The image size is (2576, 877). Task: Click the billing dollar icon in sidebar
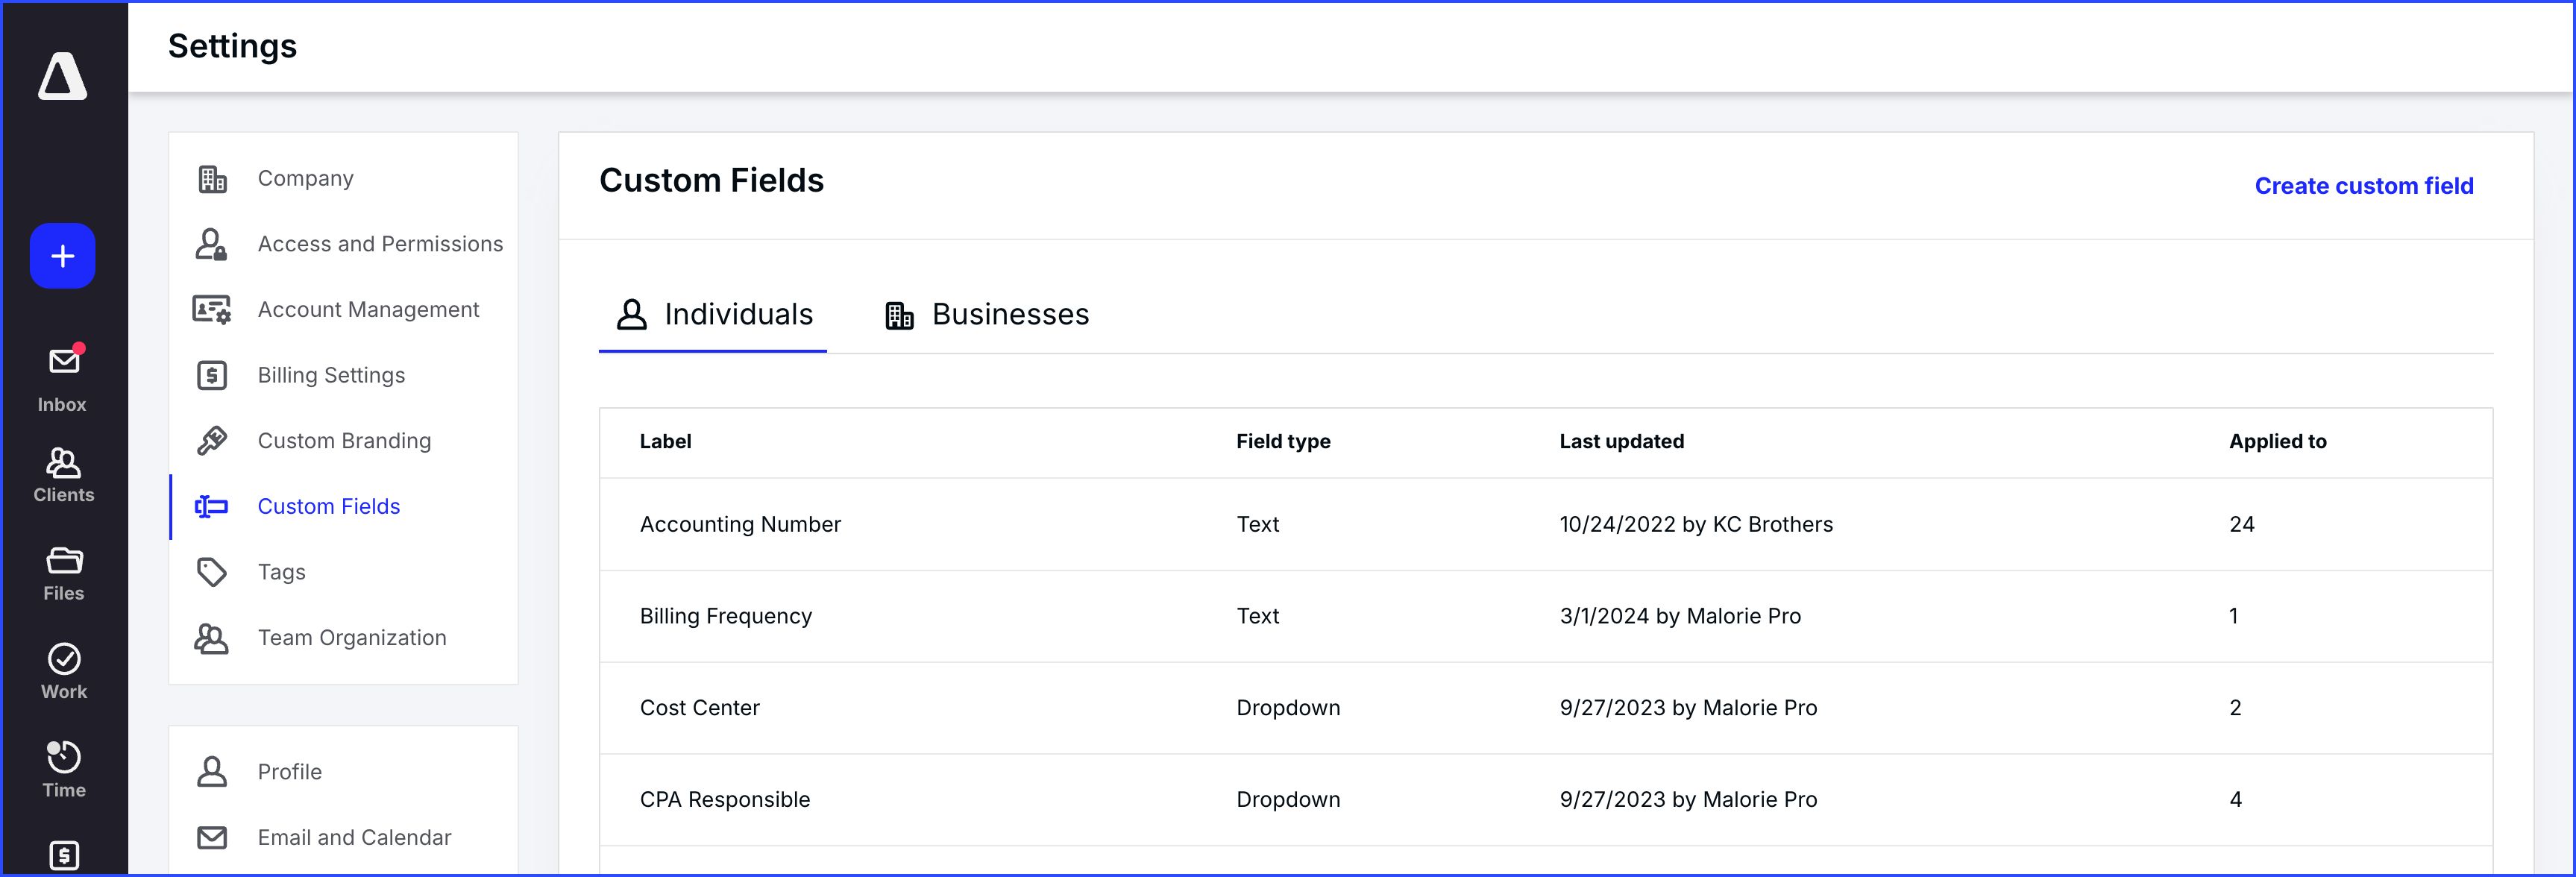coord(63,854)
